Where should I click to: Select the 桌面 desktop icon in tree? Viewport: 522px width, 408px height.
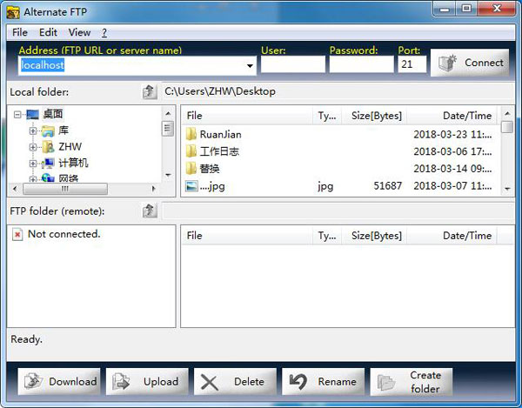(x=33, y=115)
